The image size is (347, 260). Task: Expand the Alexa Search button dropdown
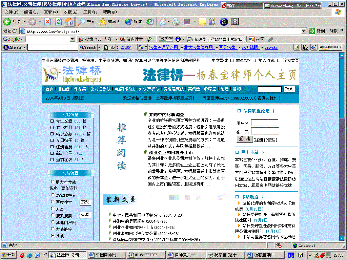click(99, 47)
